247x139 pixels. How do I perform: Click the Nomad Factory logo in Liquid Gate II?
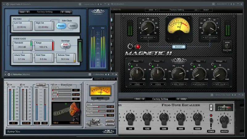(98, 12)
